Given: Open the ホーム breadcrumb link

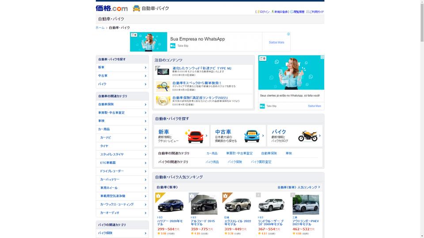Looking at the screenshot, I should [100, 27].
